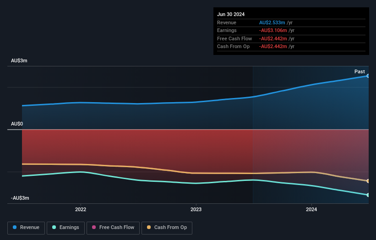Image resolution: width=376 pixels, height=240 pixels.
Task: Toggle the Revenue legend button
Action: (x=26, y=228)
